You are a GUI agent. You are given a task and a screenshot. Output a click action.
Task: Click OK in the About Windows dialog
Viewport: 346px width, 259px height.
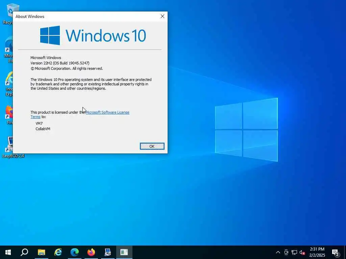coord(152,146)
